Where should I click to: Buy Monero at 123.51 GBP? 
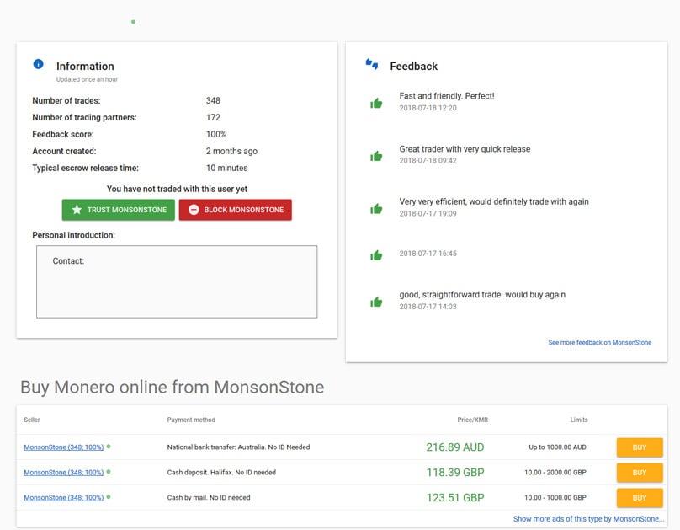pyautogui.click(x=640, y=497)
